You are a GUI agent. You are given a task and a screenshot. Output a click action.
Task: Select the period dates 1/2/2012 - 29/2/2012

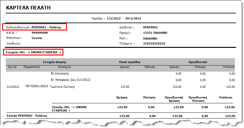pos(124,19)
